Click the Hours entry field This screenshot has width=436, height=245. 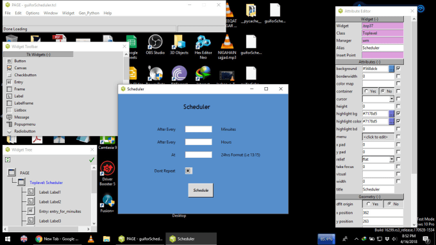(x=199, y=142)
